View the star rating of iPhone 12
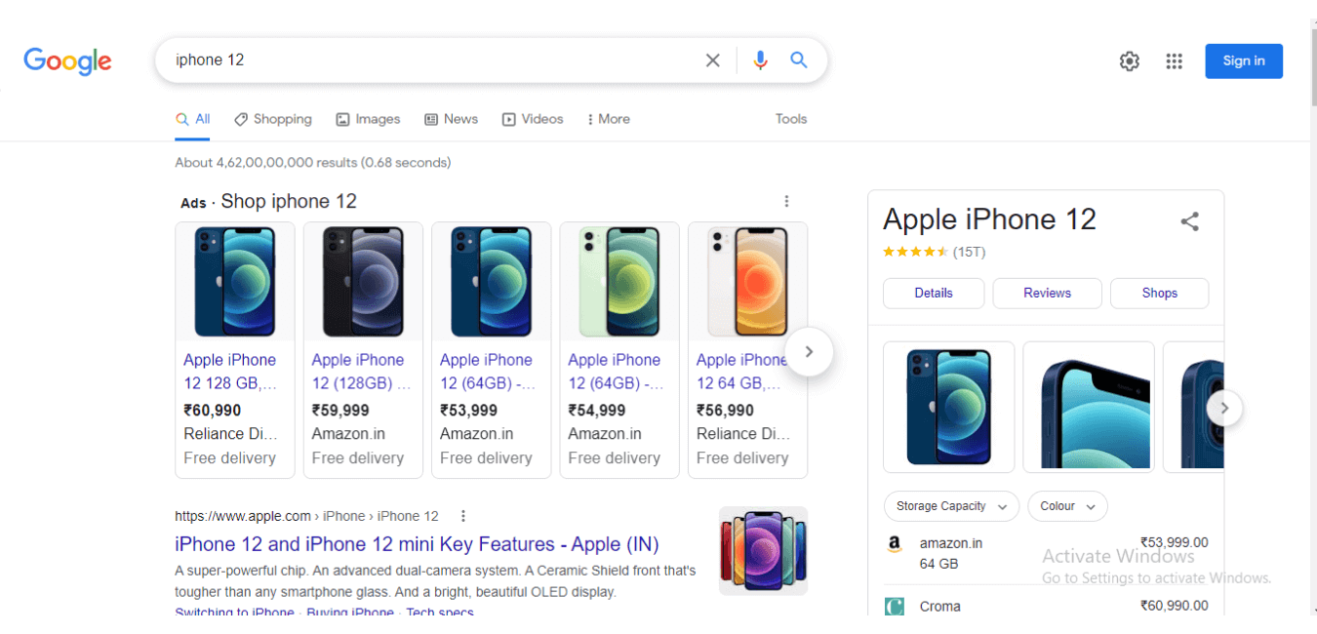Image resolution: width=1317 pixels, height=634 pixels. [x=915, y=251]
